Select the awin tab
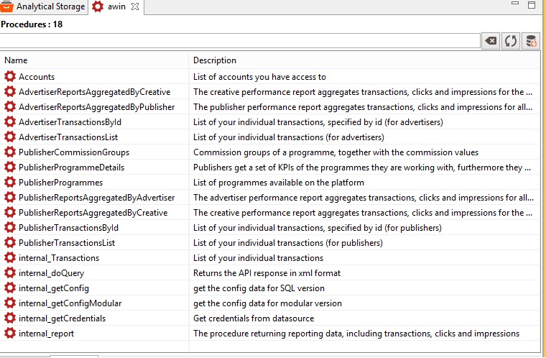Screen dimensions: 546x358 tap(116, 7)
